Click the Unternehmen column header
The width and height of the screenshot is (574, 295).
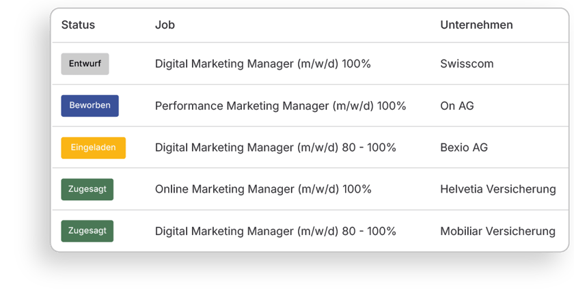click(x=476, y=25)
